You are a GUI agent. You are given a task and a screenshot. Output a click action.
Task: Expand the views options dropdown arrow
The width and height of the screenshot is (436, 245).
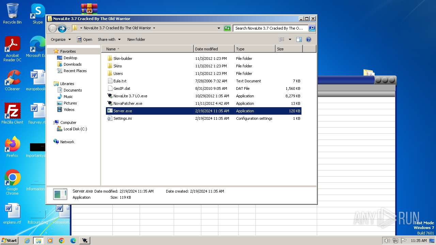[x=290, y=39]
